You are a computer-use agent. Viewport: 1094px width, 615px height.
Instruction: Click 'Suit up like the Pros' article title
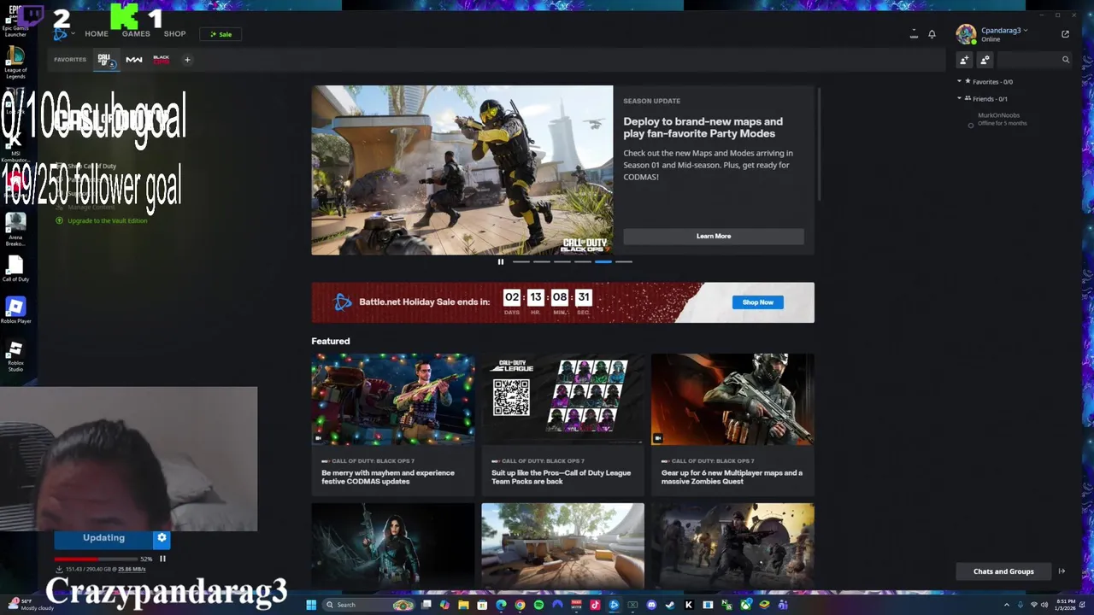[x=561, y=477]
